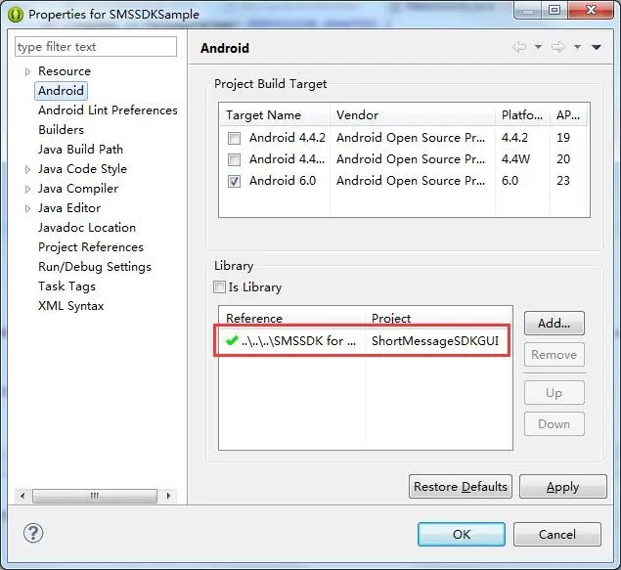Select Java Compiler label
This screenshot has height=570, width=621.
click(x=78, y=189)
